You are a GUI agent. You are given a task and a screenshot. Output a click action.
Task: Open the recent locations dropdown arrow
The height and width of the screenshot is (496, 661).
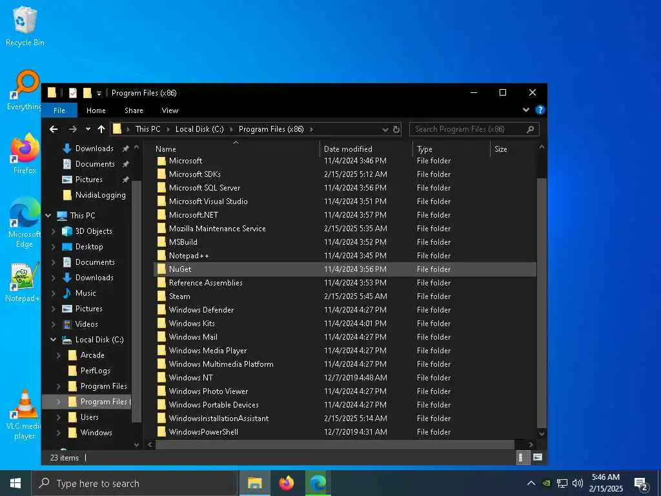(88, 129)
